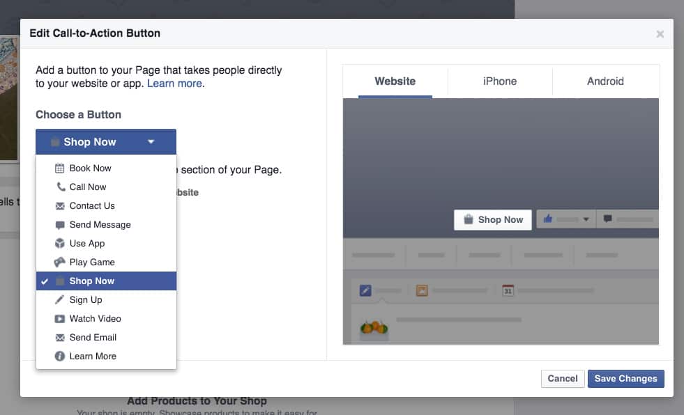The height and width of the screenshot is (415, 684).
Task: Click the phone icon beside Call Now
Action: pyautogui.click(x=61, y=187)
